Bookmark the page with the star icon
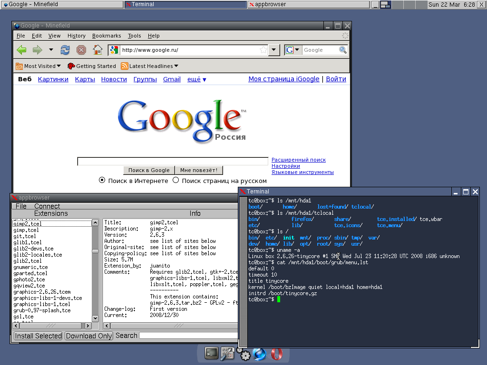The width and height of the screenshot is (487, 365). (263, 49)
